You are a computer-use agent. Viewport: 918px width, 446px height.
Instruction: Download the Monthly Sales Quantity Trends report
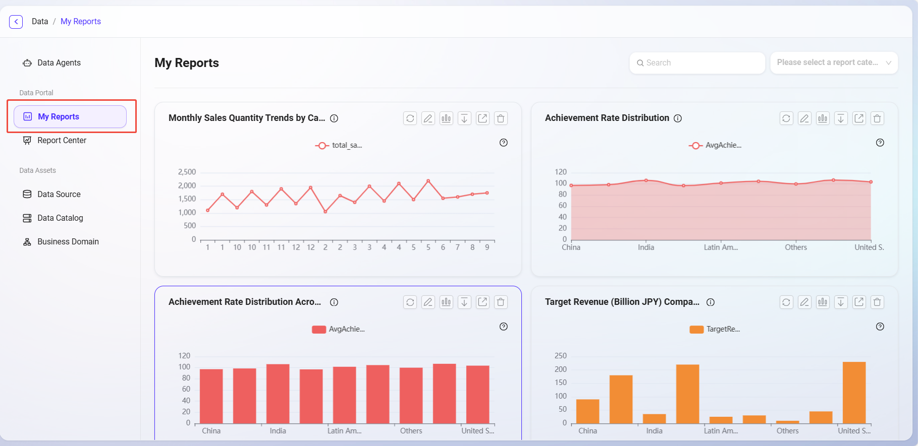click(464, 118)
